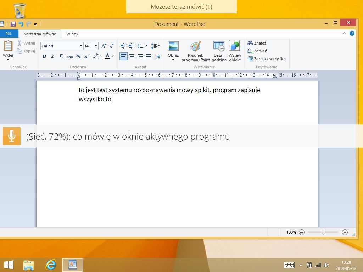Switch to the Narzędzia główne tab
Screen dimensions: 363x272
40,34
